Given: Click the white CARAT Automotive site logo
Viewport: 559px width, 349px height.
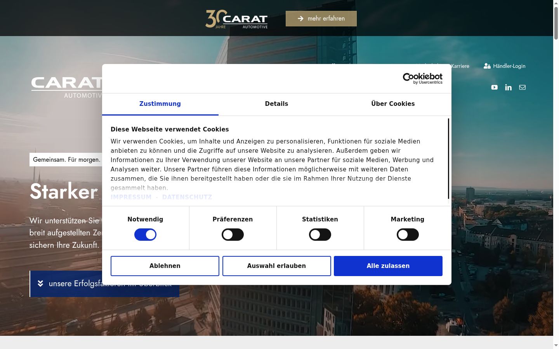Looking at the screenshot, I should pyautogui.click(x=67, y=87).
